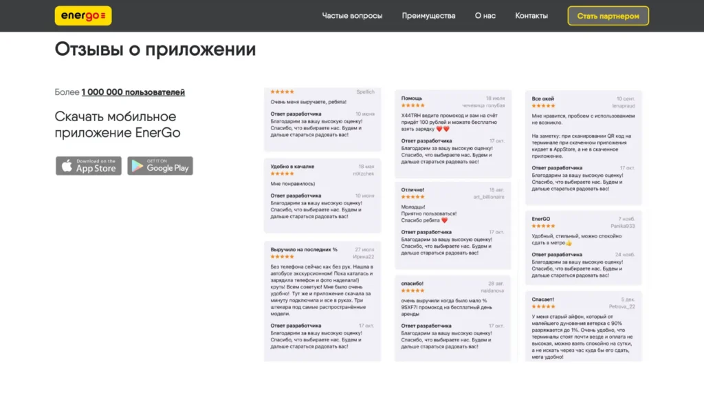Click star rating on 'Все окей' review
Viewport: 704px width, 411px height.
pos(543,105)
